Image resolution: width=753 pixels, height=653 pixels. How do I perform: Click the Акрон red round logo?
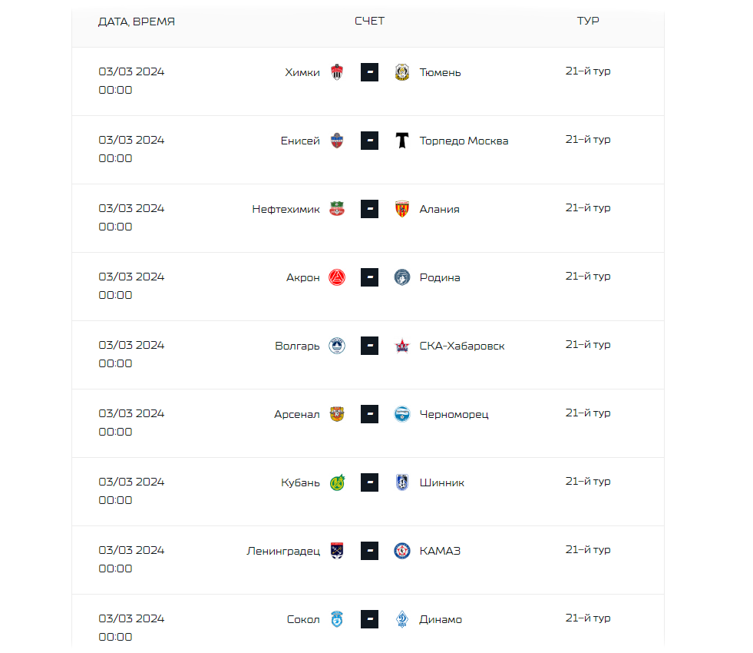pyautogui.click(x=337, y=277)
